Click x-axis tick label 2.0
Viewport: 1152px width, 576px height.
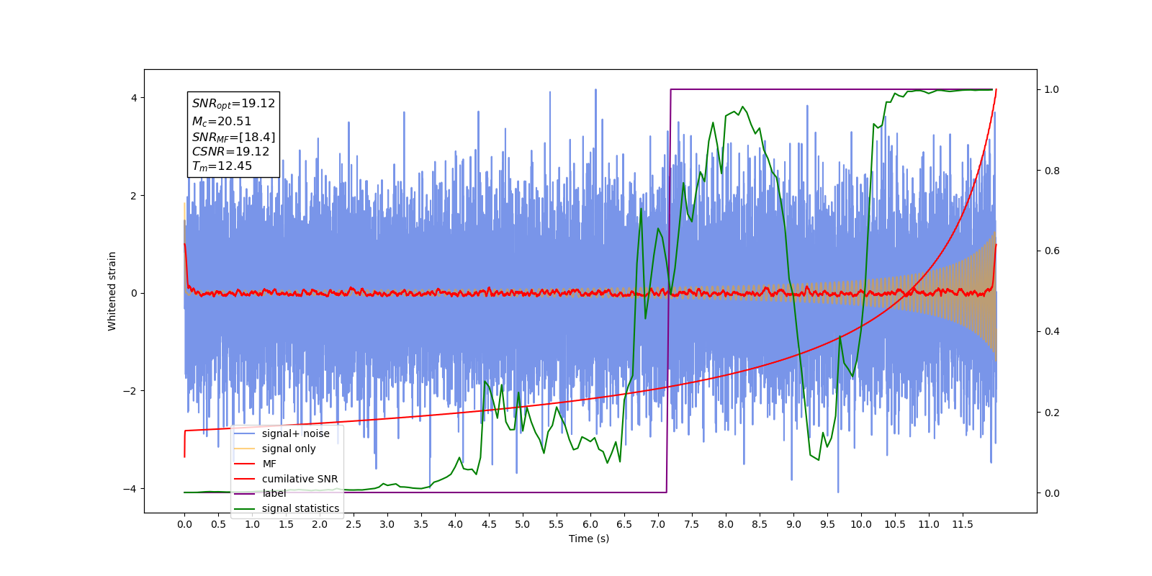tap(320, 524)
